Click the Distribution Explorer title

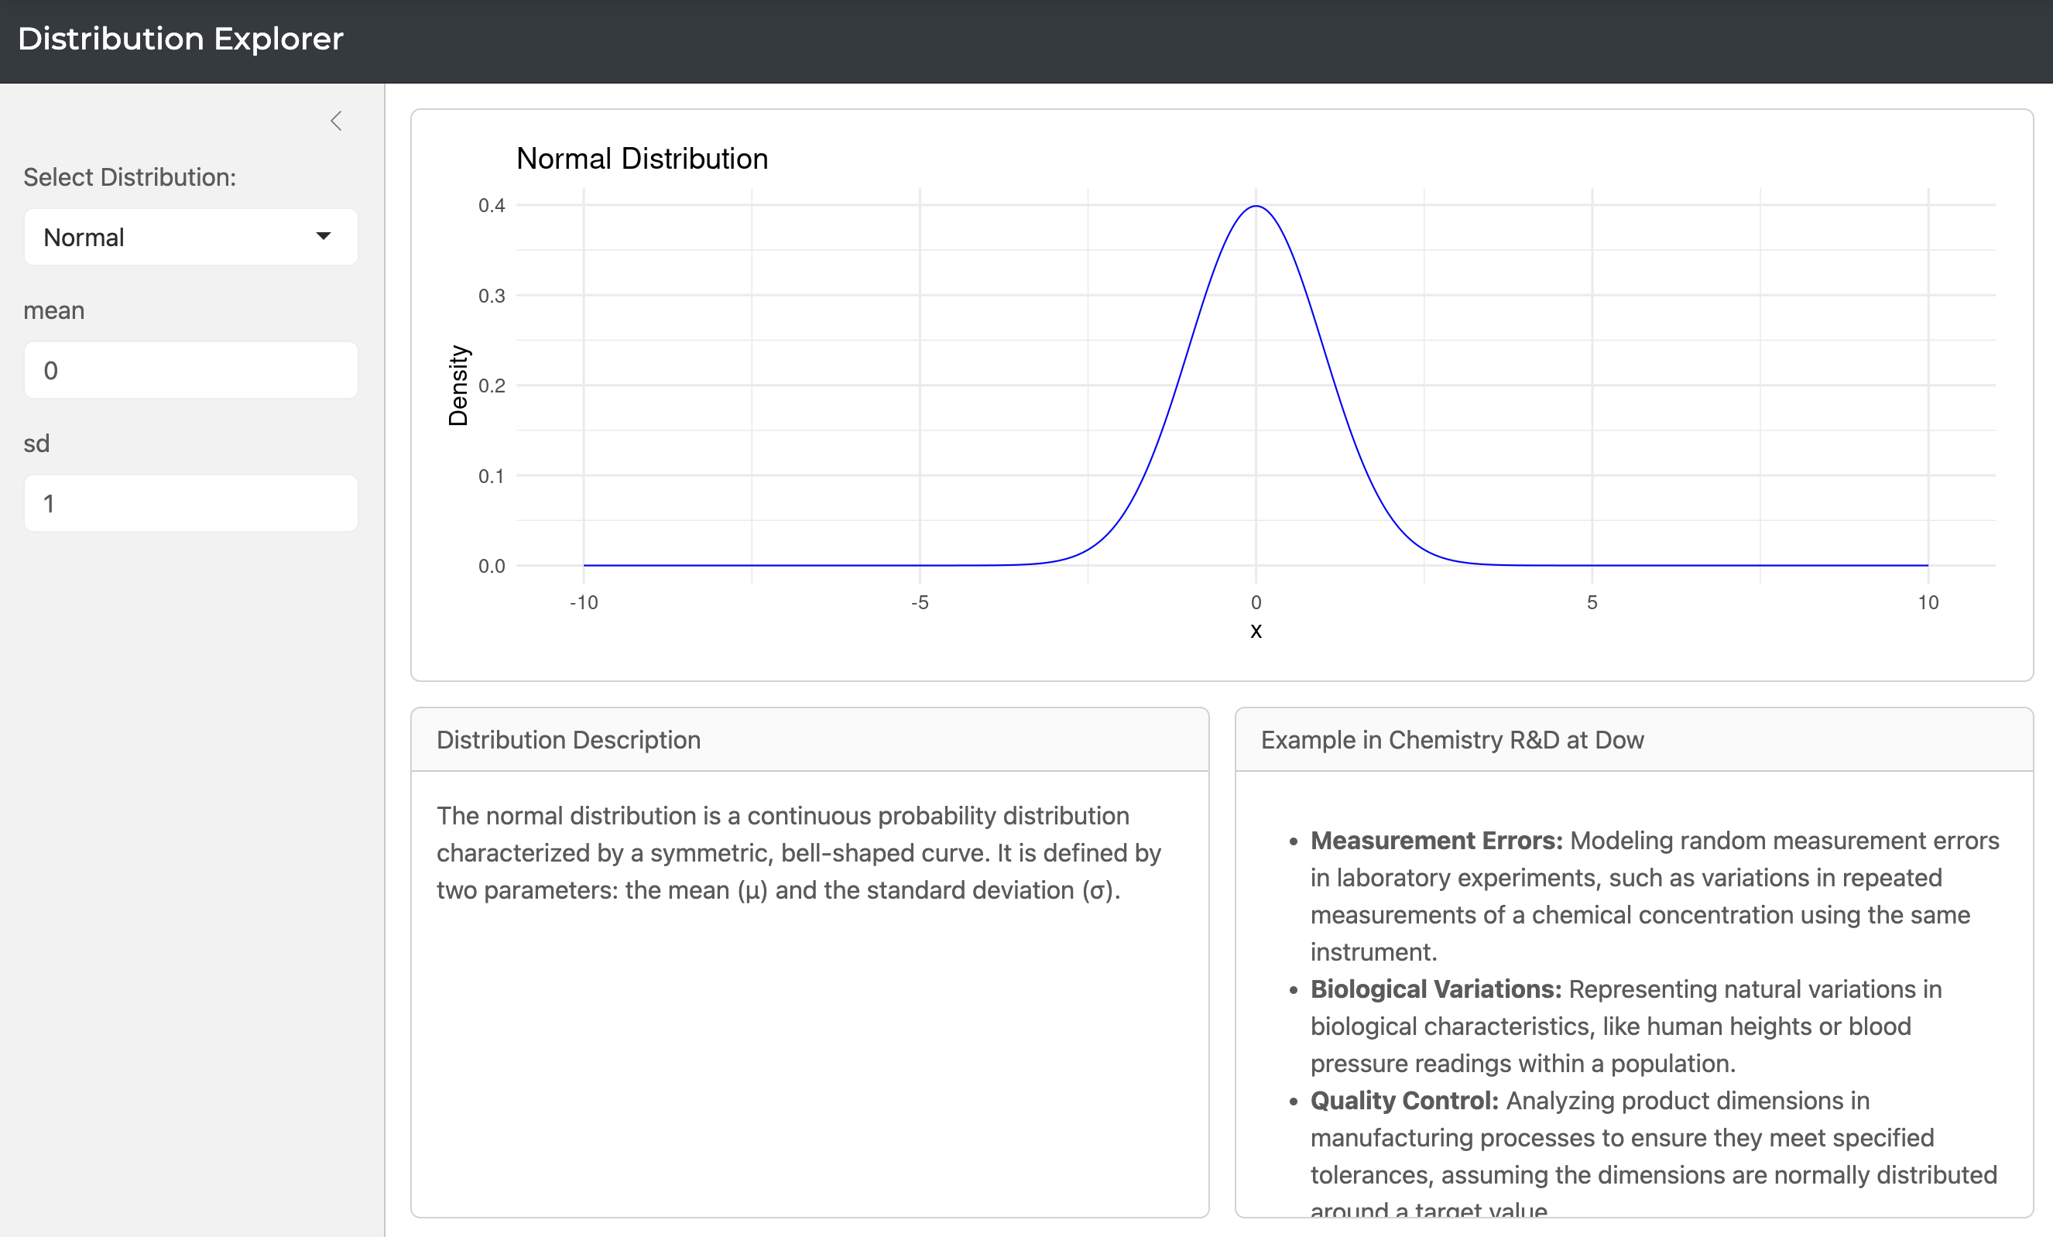[180, 39]
